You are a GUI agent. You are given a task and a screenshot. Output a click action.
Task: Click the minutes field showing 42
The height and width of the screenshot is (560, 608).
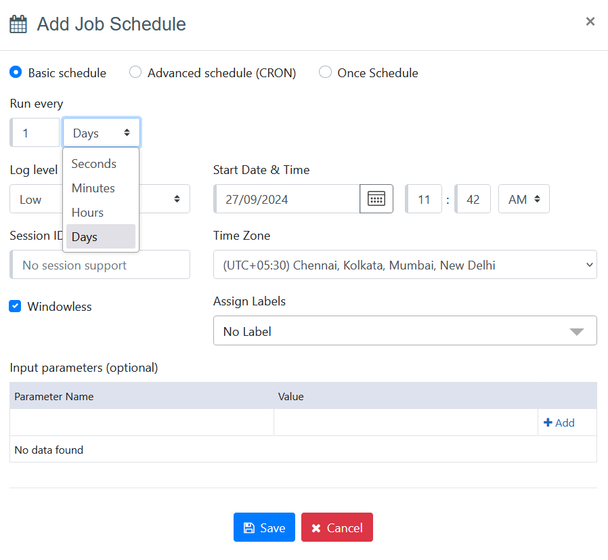473,199
